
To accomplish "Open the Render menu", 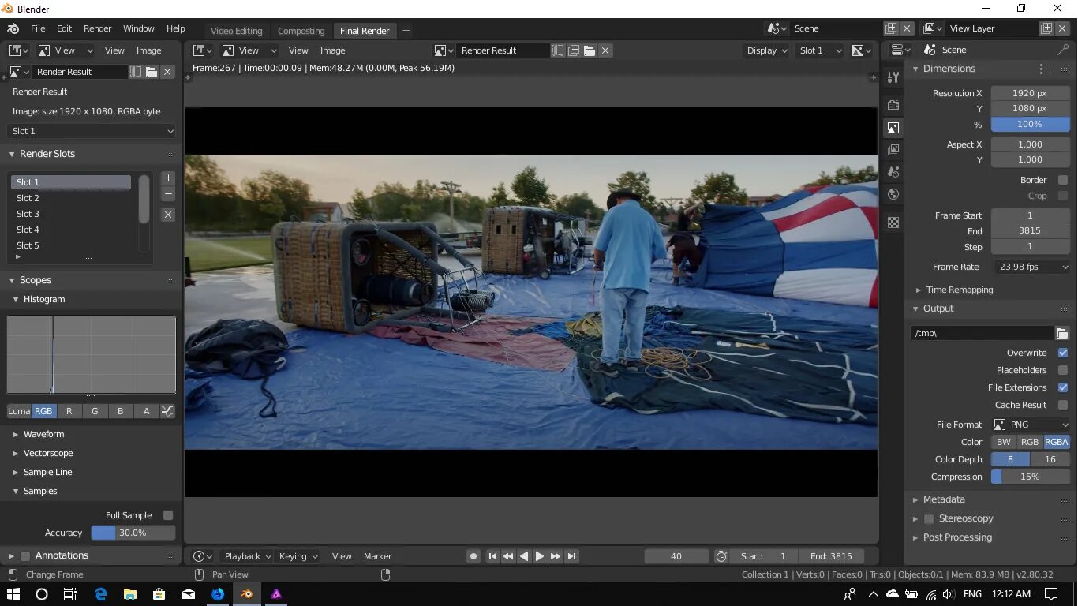I will (98, 28).
